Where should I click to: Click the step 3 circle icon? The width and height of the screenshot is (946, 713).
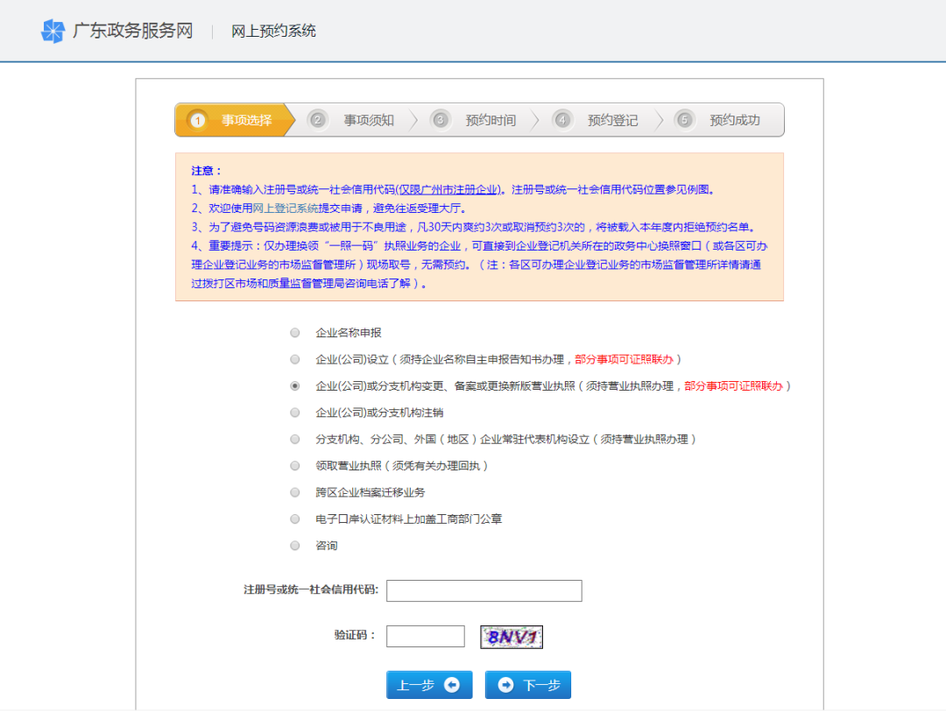(x=440, y=120)
